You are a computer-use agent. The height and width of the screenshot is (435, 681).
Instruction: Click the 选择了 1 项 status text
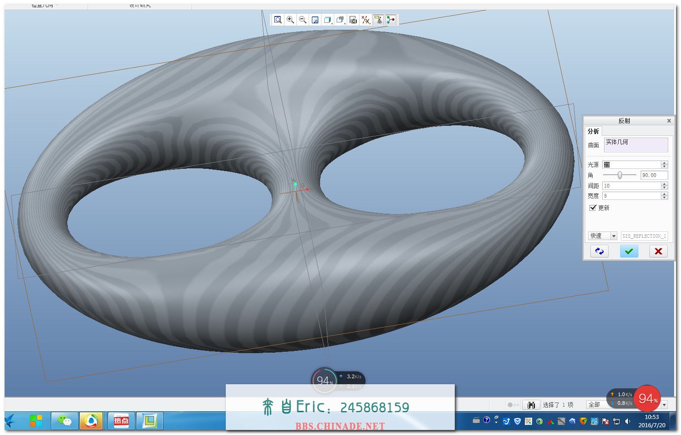tap(558, 405)
